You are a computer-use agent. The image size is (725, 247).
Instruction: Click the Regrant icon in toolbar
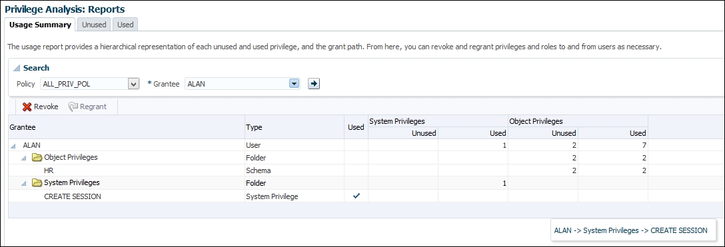[x=73, y=107]
